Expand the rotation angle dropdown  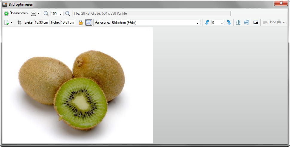[222, 23]
